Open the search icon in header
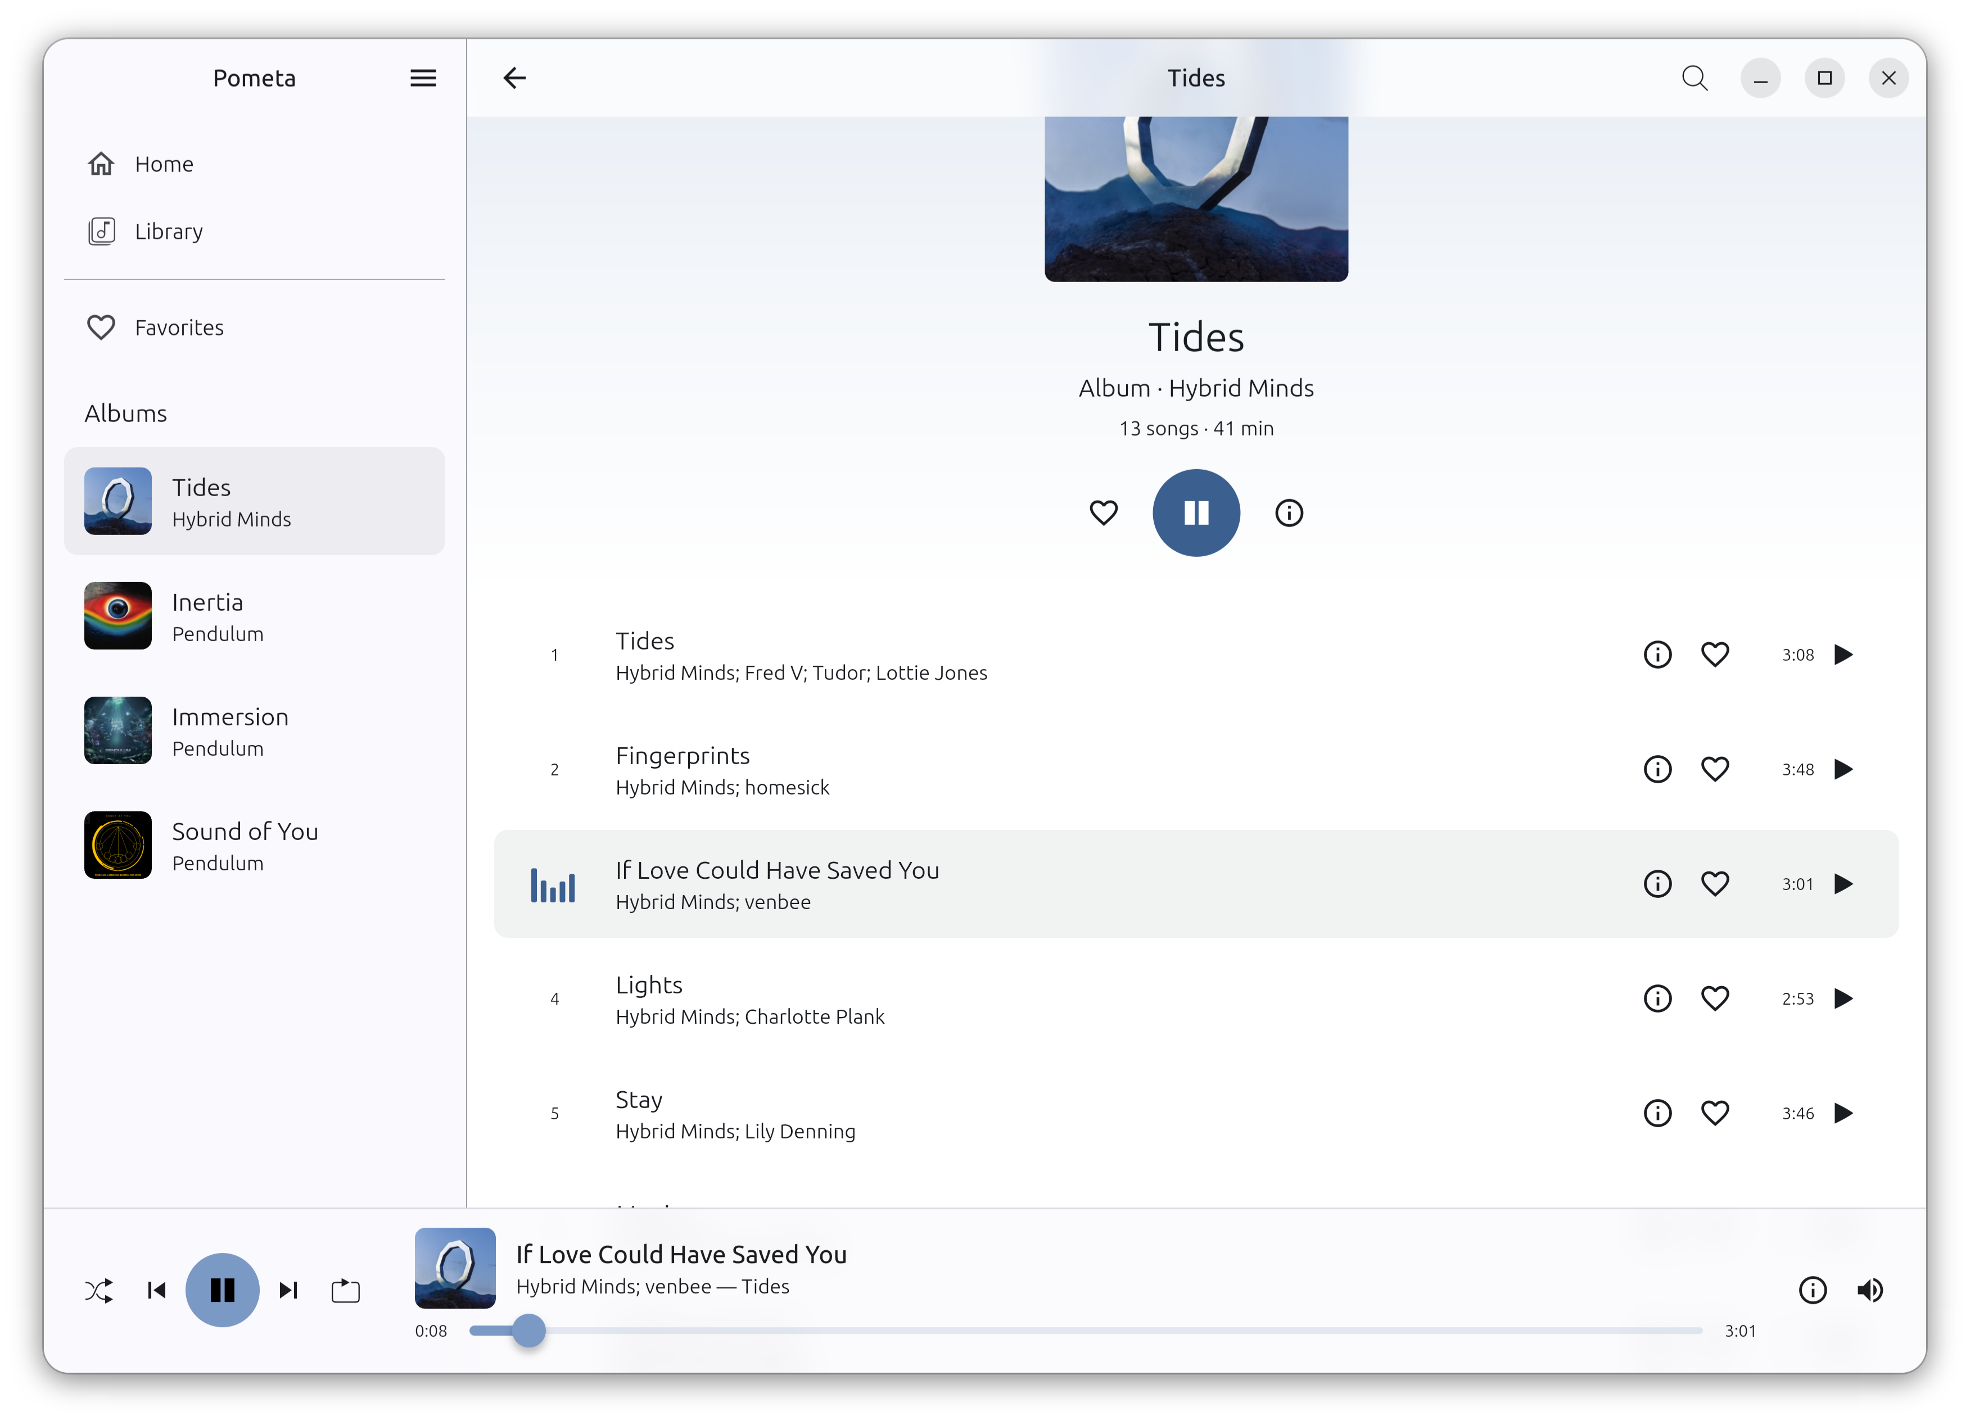1970x1421 pixels. pos(1694,78)
